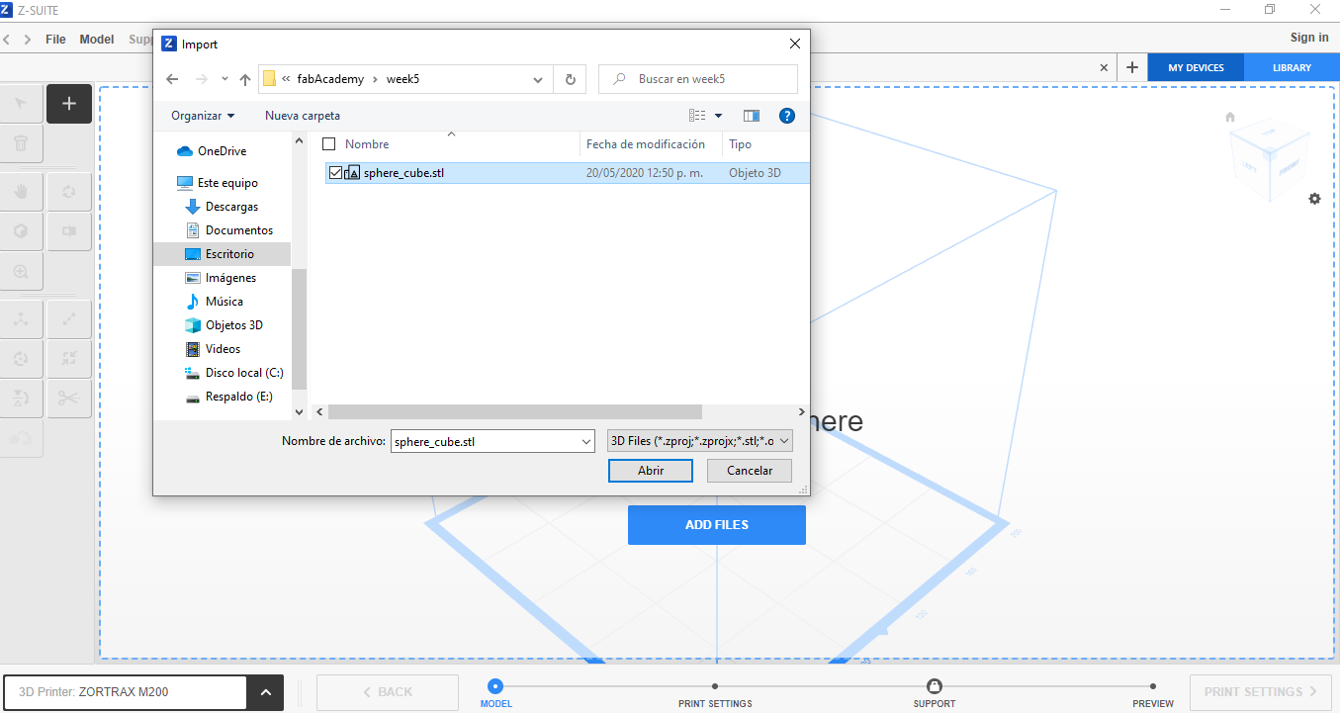Click the inward arrows tool in the left toolbar
Image resolution: width=1340 pixels, height=713 pixels.
coord(69,359)
